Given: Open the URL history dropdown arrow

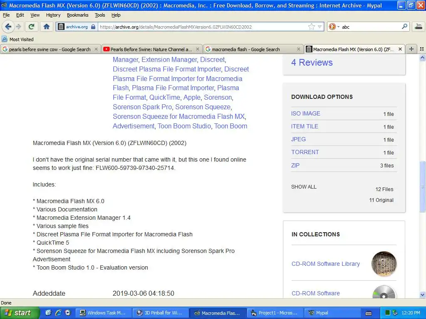Looking at the screenshot, I should click(x=320, y=27).
